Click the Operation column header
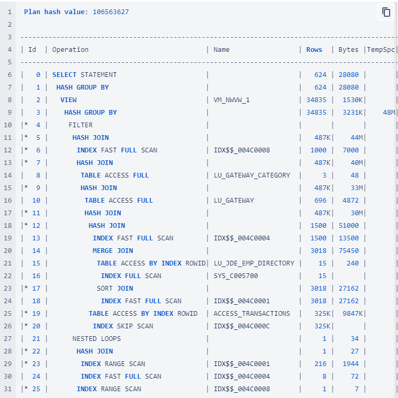Screen dimensions: 398x398 (x=70, y=50)
